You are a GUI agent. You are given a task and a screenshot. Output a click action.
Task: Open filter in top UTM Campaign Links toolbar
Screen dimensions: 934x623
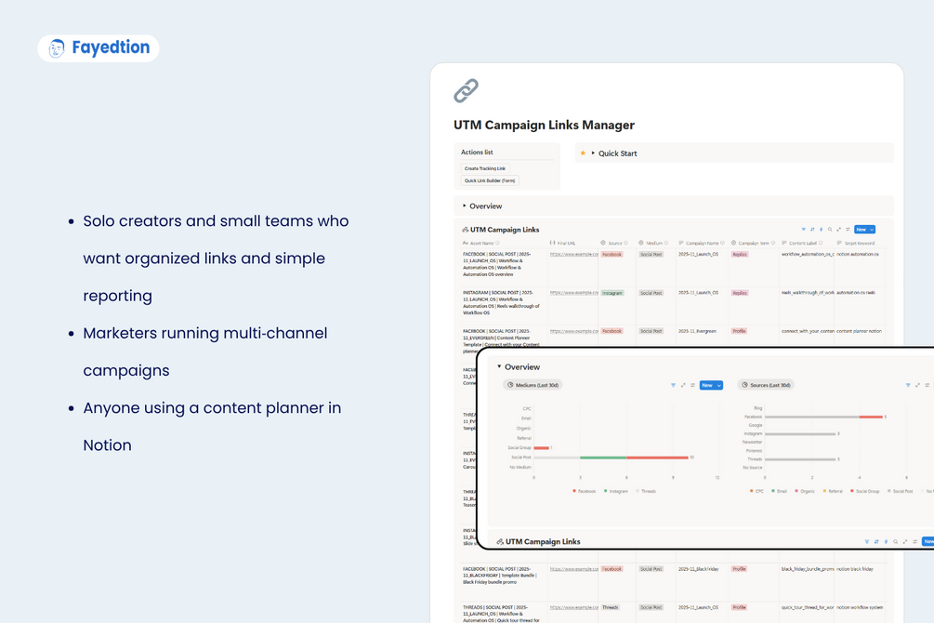click(x=804, y=230)
